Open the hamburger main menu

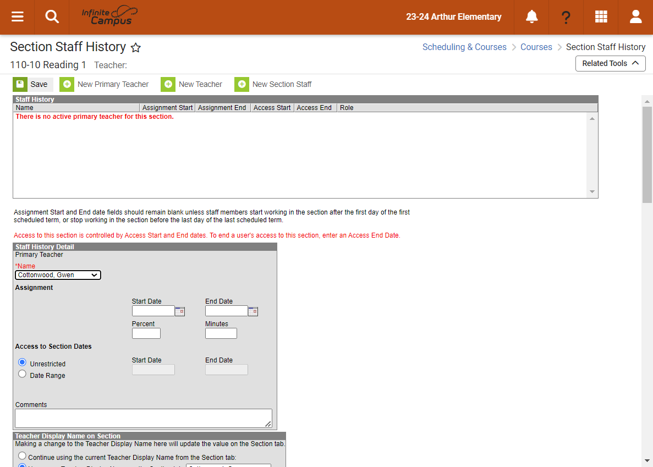pos(17,17)
